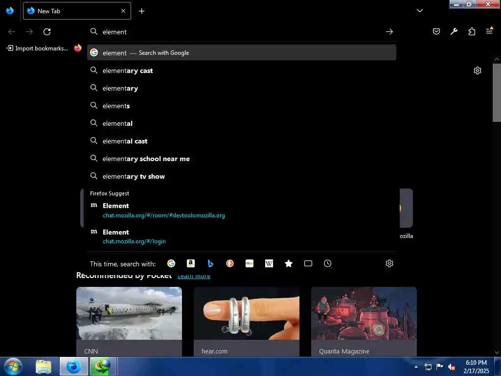Click Import bookmarks in the bookmarks toolbar
The image size is (501, 376).
(x=37, y=48)
